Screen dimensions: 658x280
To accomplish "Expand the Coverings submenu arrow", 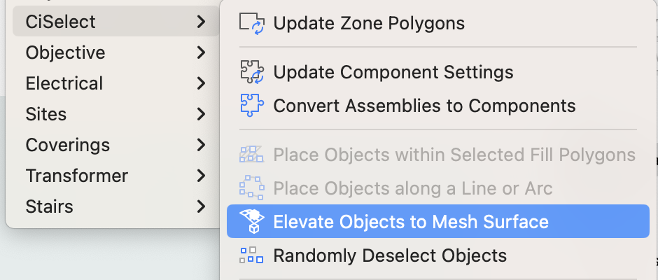I will click(202, 145).
